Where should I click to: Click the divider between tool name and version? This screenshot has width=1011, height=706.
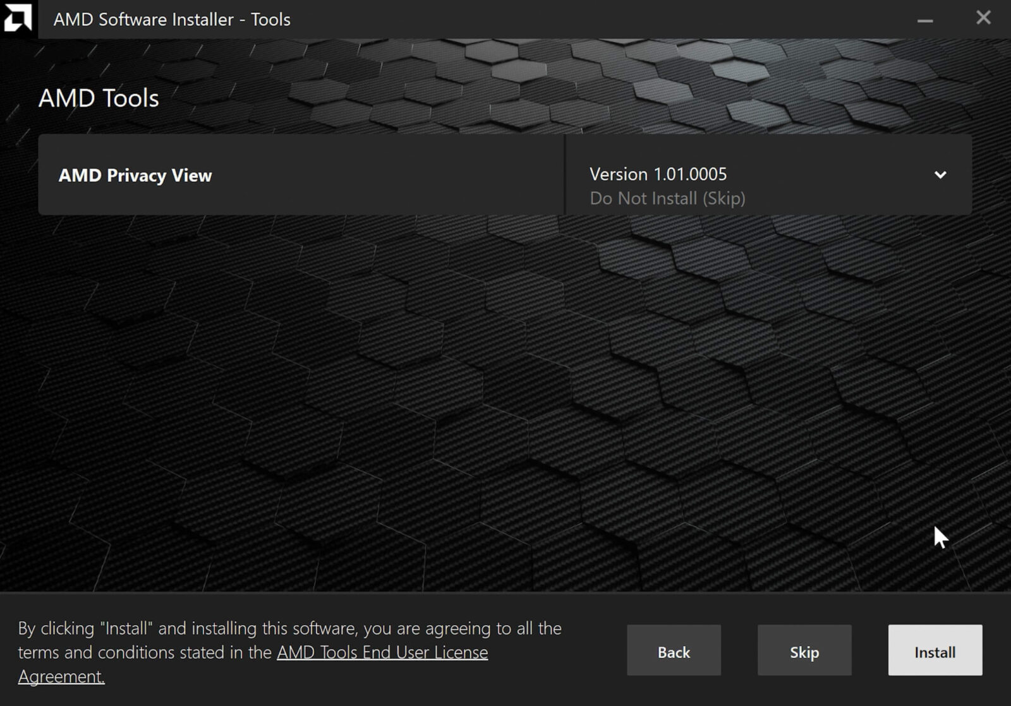pos(565,175)
